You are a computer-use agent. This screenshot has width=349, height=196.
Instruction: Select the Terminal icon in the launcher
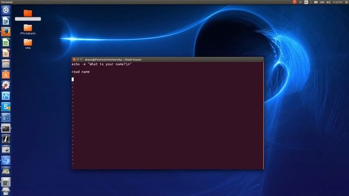6,128
